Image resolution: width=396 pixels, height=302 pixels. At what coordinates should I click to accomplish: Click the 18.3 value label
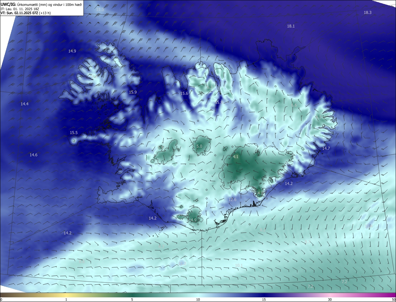coord(368,13)
